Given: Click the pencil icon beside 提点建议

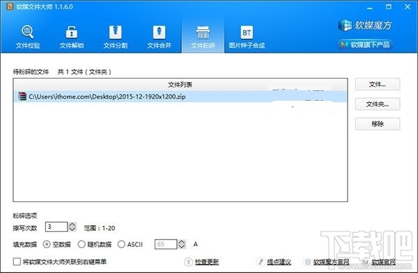Looking at the screenshot, I should point(261,262).
